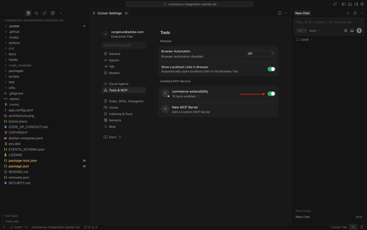Click Cursor Tab in the status bar

[x=339, y=227]
